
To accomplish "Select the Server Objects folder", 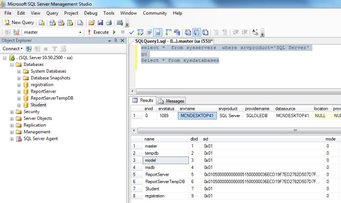I will (38, 118).
